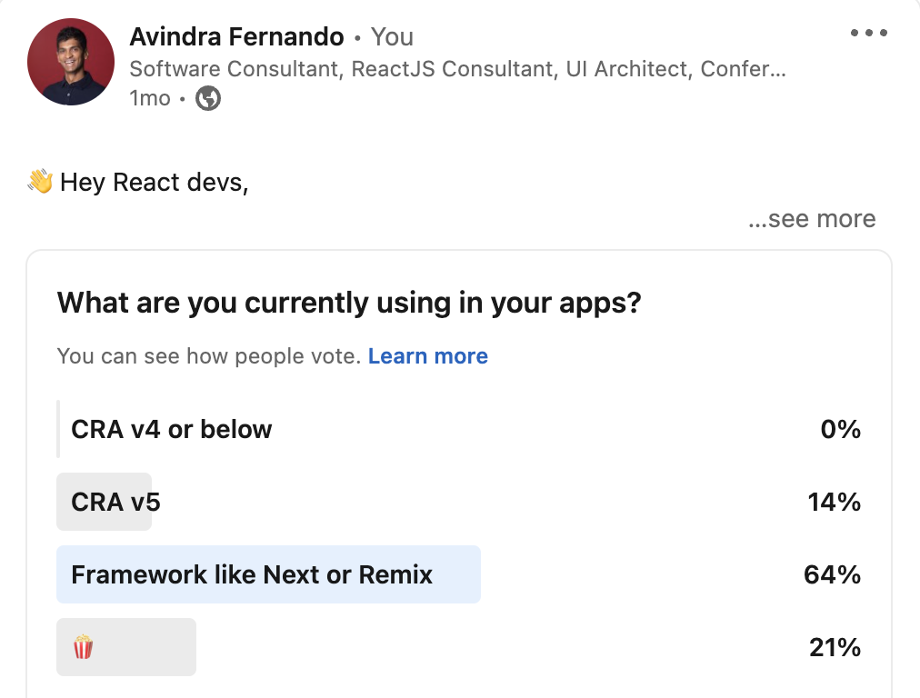Open the post's three-dot options menu
920x698 pixels.
pos(868,34)
